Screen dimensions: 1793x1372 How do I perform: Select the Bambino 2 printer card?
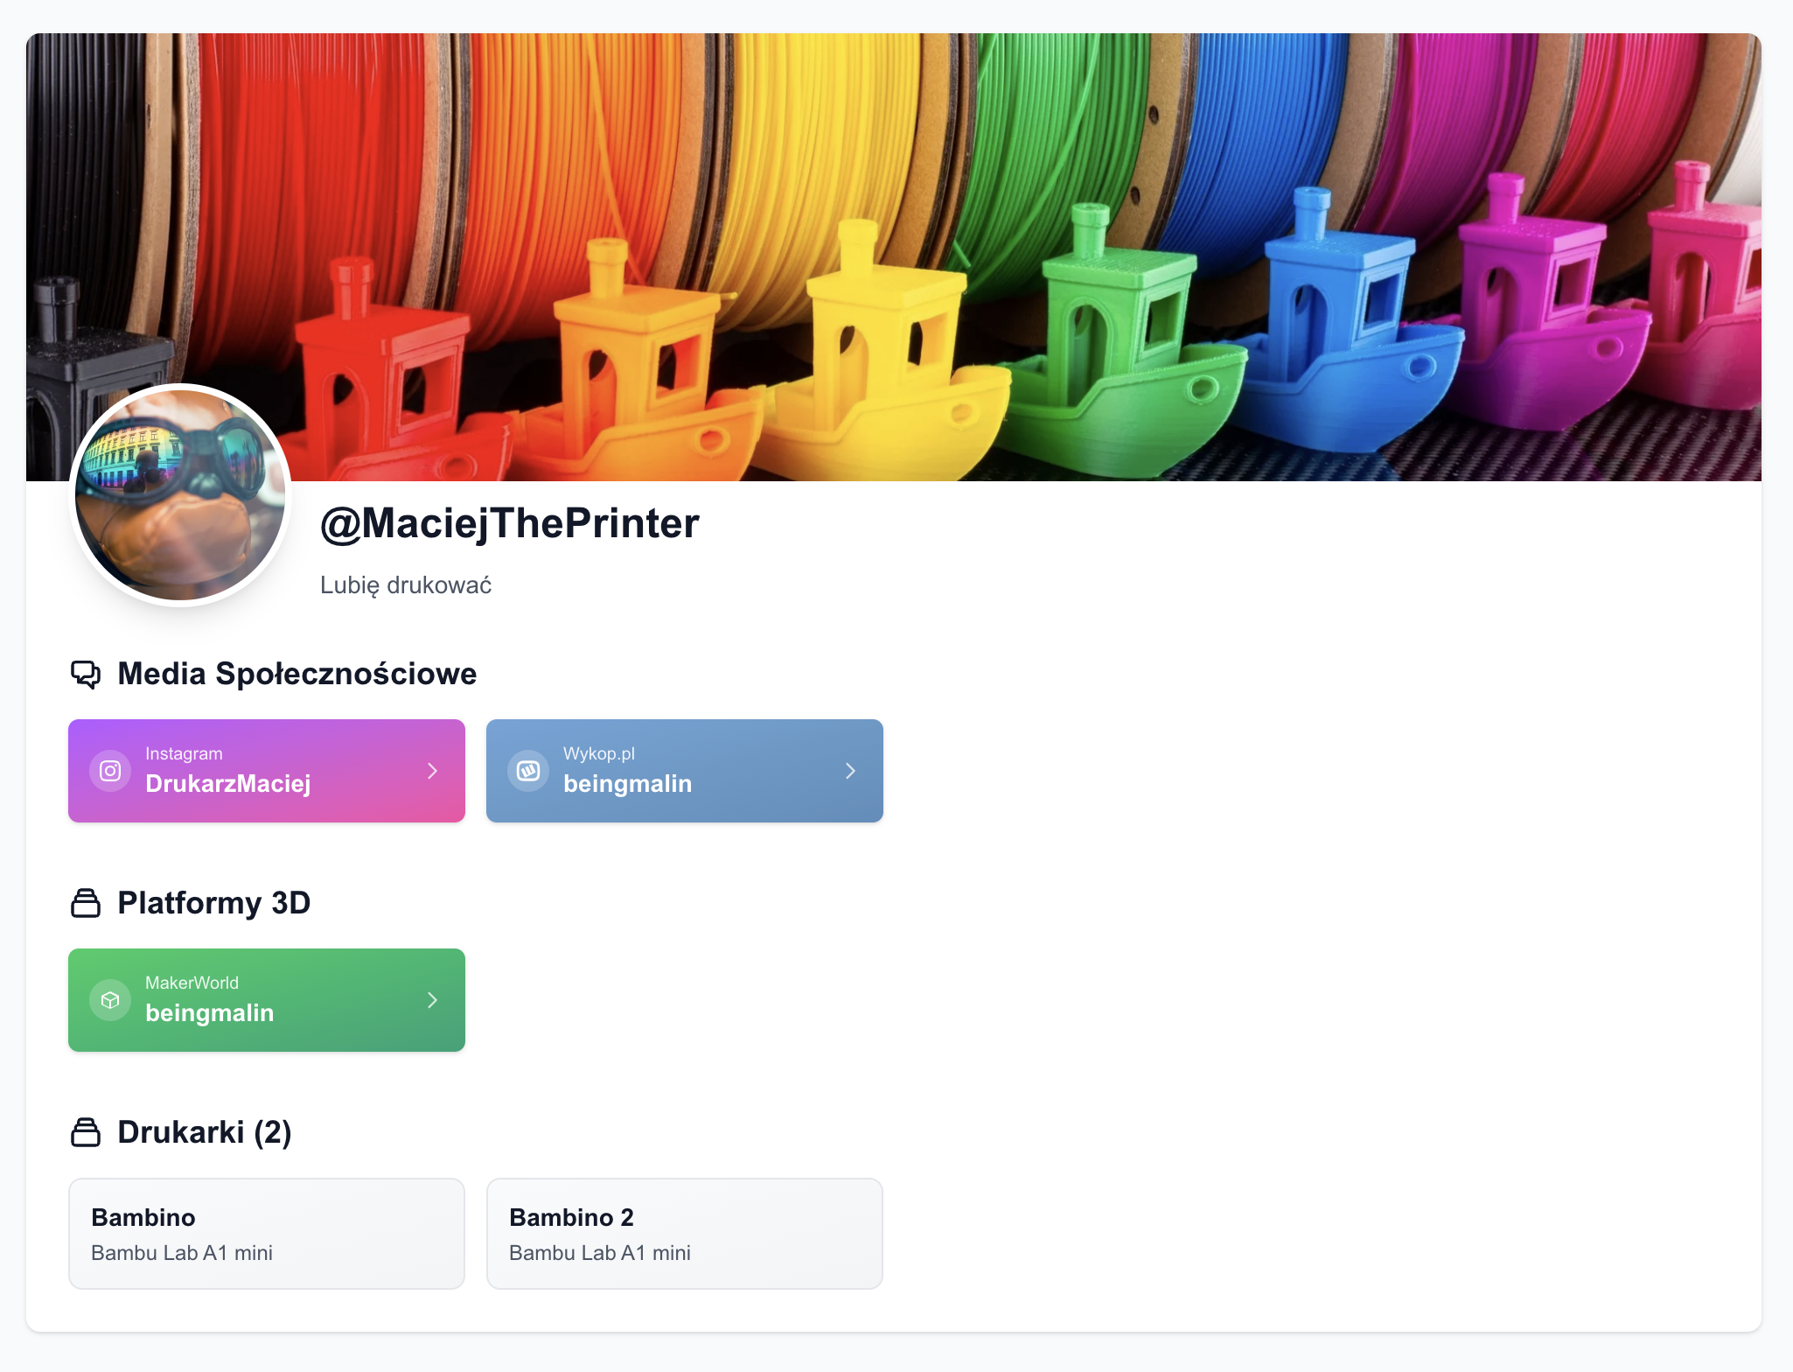(x=685, y=1234)
